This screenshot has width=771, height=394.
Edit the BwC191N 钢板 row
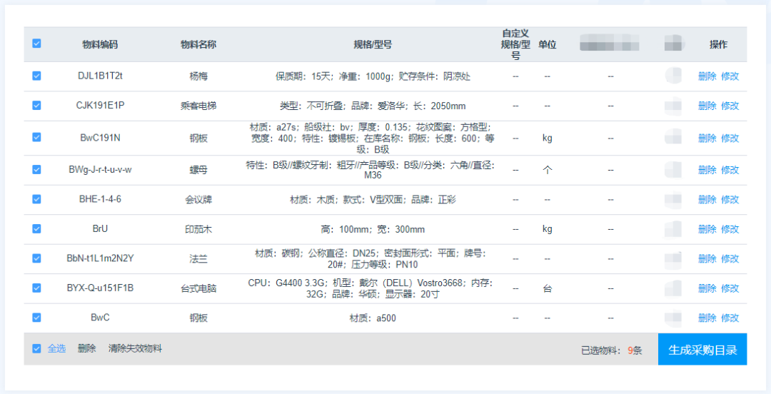pos(730,138)
